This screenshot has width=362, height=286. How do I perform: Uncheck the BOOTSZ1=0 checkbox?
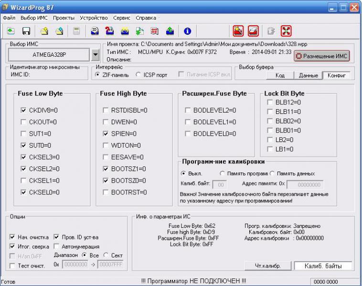point(106,169)
